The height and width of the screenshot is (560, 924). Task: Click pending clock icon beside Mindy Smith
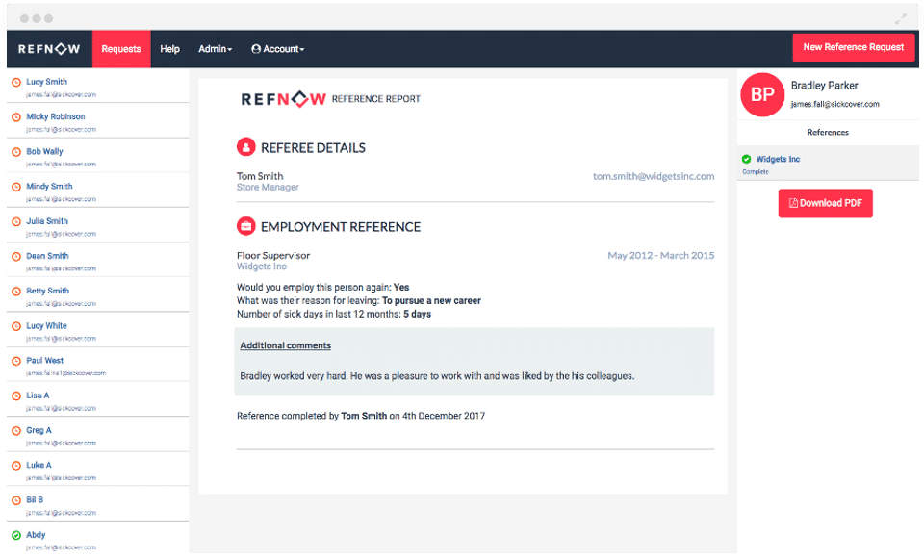[16, 188]
